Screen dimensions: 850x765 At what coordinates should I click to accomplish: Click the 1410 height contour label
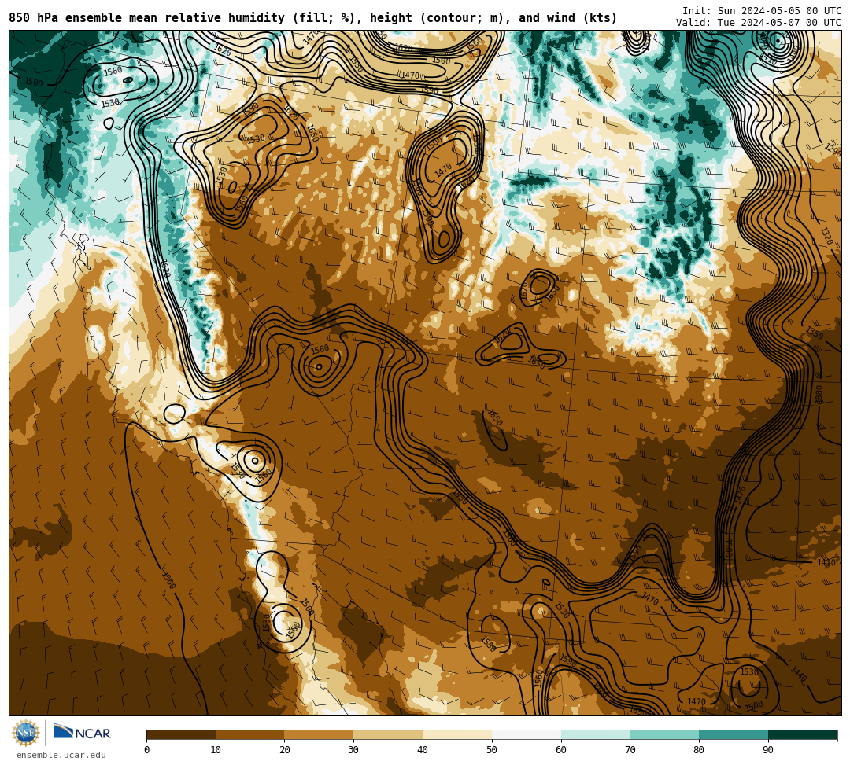(x=826, y=562)
